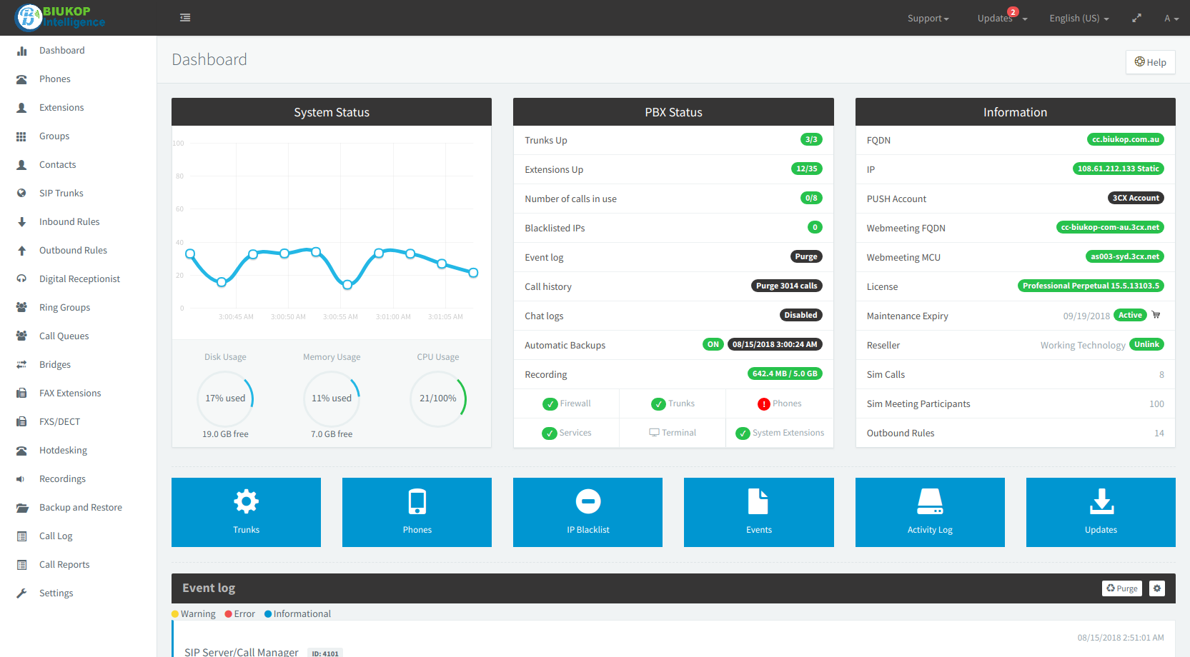The height and width of the screenshot is (657, 1190).
Task: Open Digital Receptionist from sidebar
Action: click(x=79, y=279)
